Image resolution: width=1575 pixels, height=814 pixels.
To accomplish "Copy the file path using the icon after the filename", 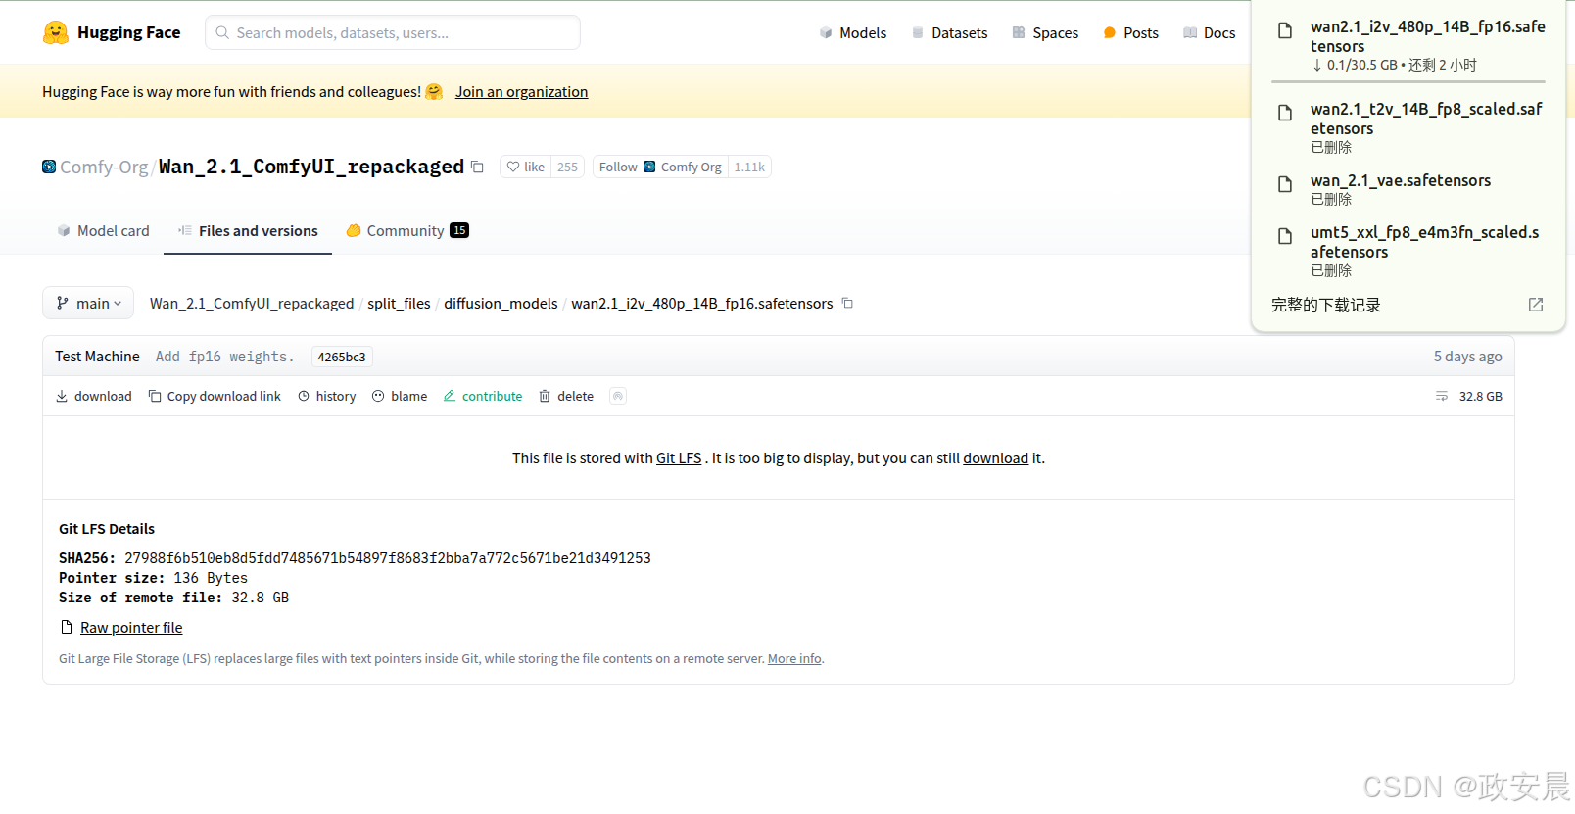I will [847, 303].
